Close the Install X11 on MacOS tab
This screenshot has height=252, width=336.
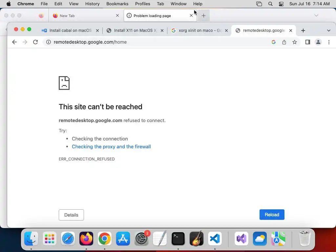[162, 31]
